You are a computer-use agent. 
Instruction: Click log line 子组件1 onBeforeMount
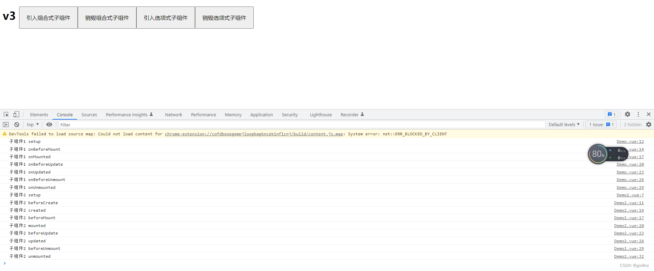pyautogui.click(x=35, y=149)
